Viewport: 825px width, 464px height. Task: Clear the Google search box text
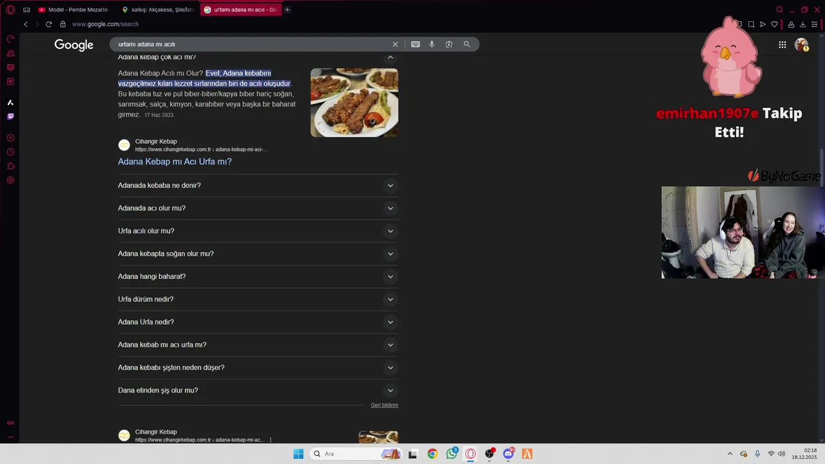(395, 44)
